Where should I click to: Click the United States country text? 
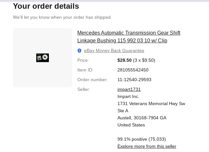[x=131, y=125]
